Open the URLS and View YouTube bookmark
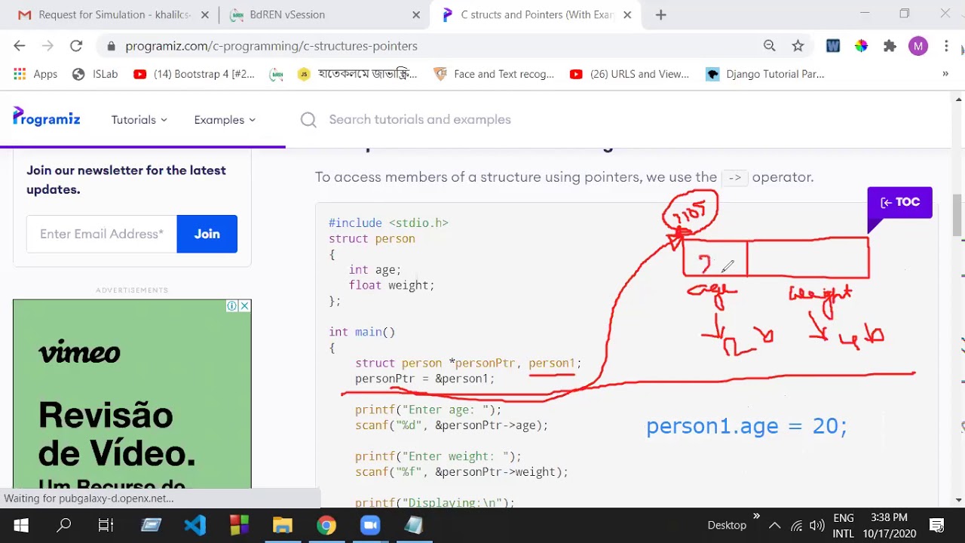The width and height of the screenshot is (965, 543). click(630, 74)
